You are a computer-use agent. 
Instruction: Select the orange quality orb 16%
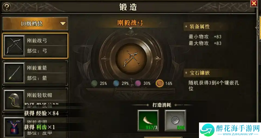click(159, 83)
